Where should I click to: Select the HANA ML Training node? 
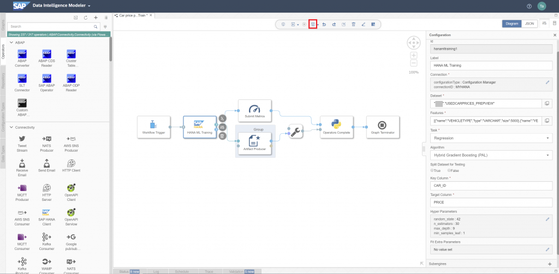(200, 127)
